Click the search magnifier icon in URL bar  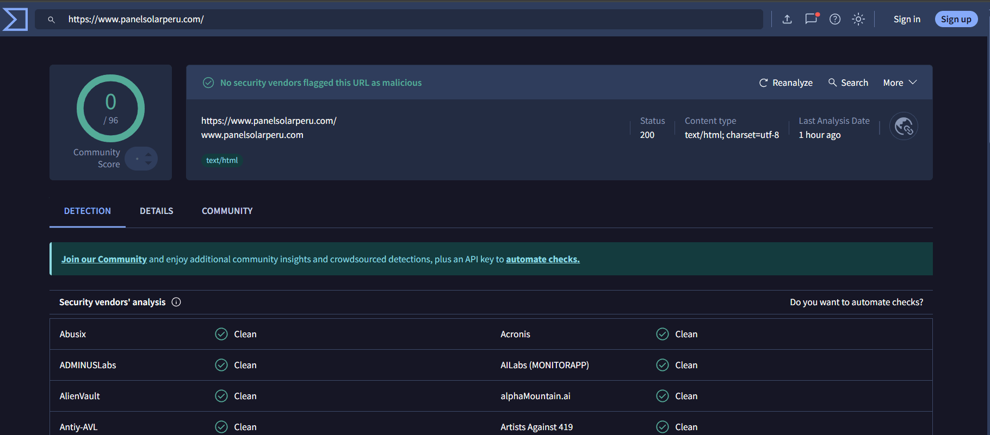click(51, 20)
